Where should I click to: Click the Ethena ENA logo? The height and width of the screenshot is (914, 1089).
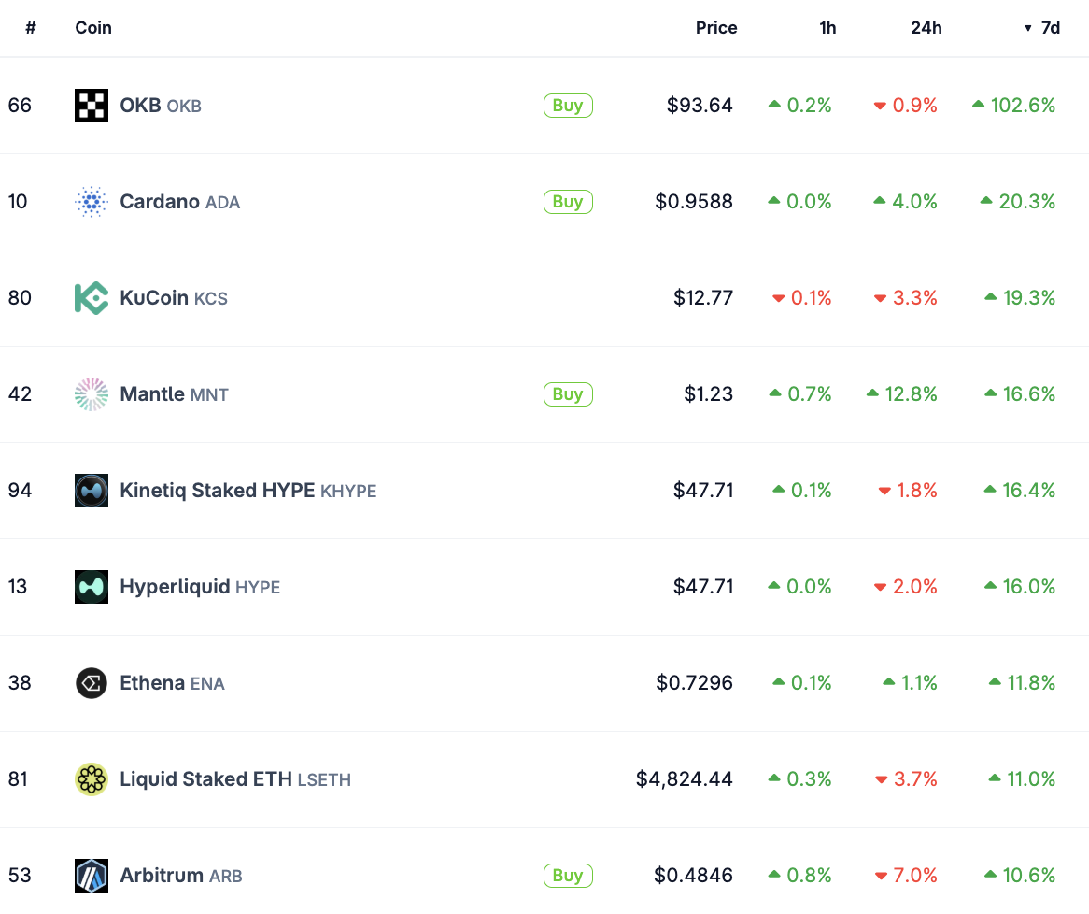pos(91,682)
